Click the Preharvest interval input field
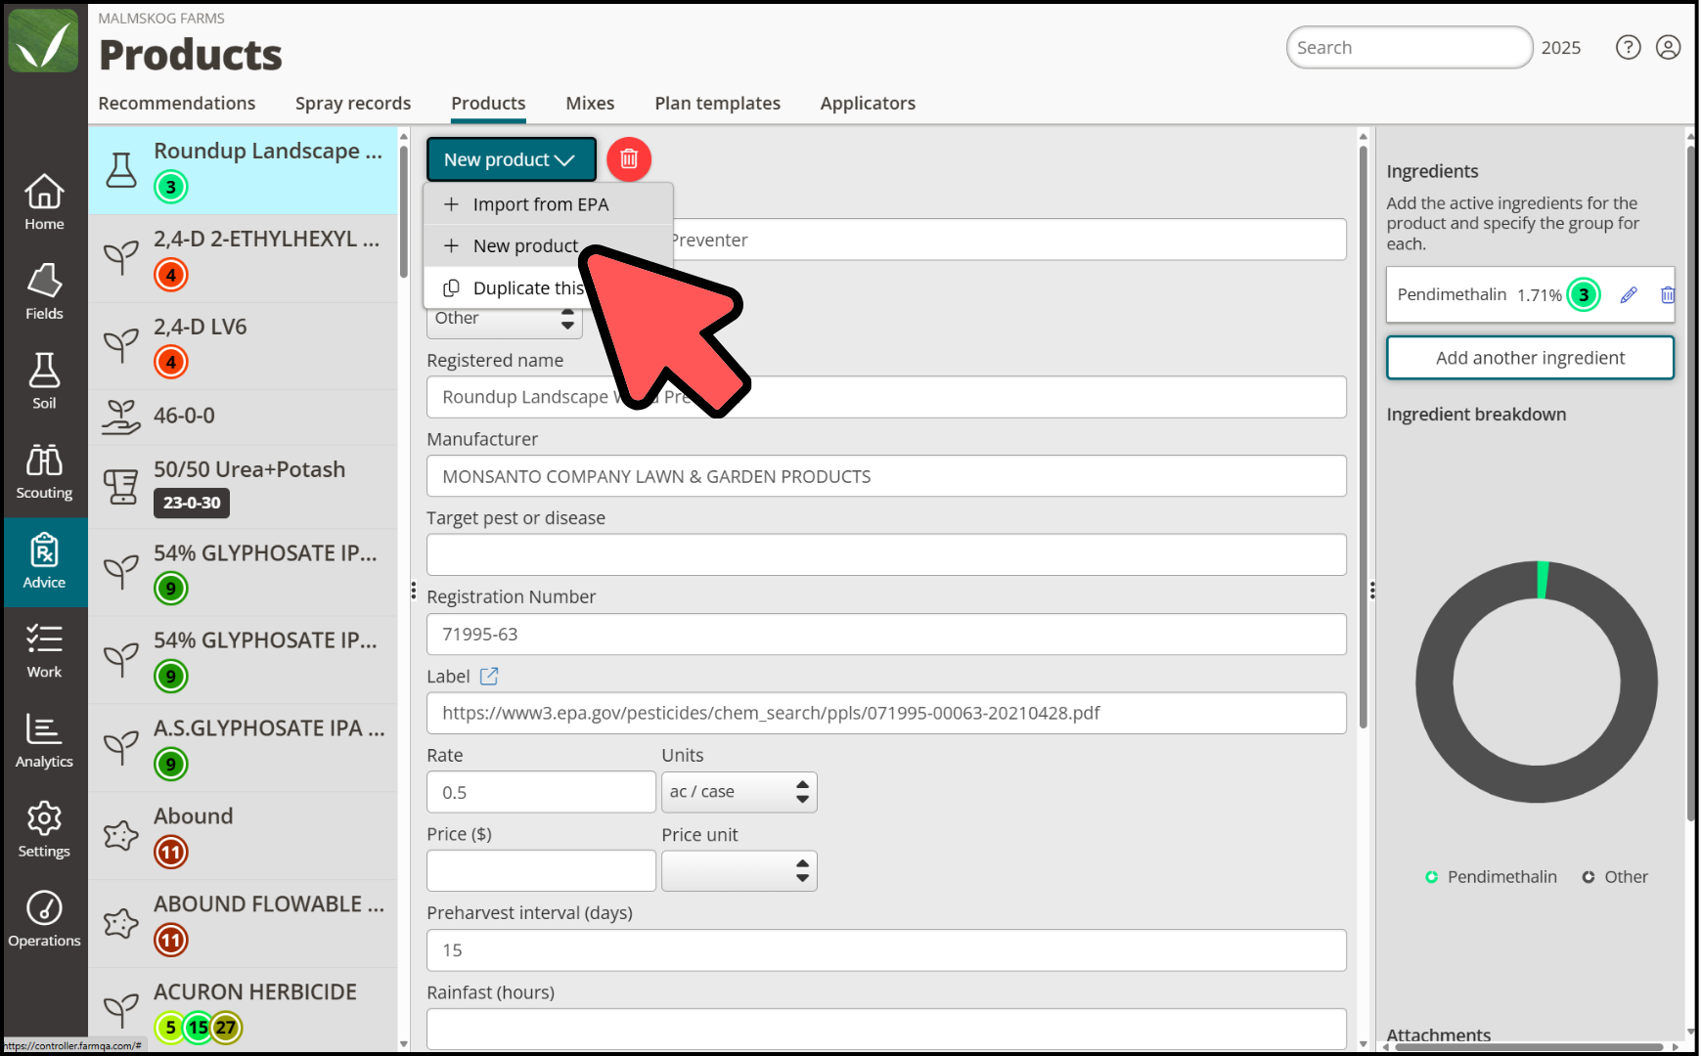This screenshot has height=1056, width=1702. tap(886, 950)
